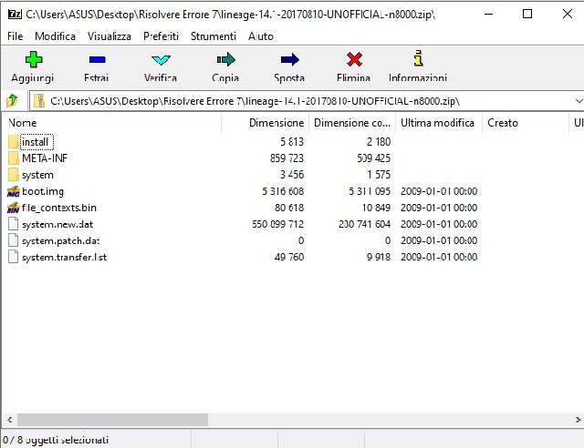Select the system.patch.dat file name
This screenshot has height=448, width=584.
click(x=61, y=240)
